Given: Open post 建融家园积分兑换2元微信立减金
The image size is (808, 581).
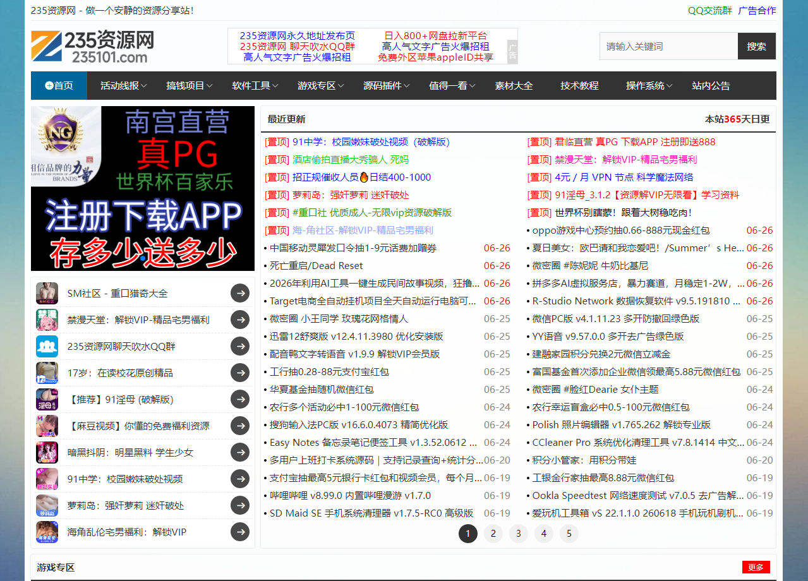Looking at the screenshot, I should click(x=601, y=354).
